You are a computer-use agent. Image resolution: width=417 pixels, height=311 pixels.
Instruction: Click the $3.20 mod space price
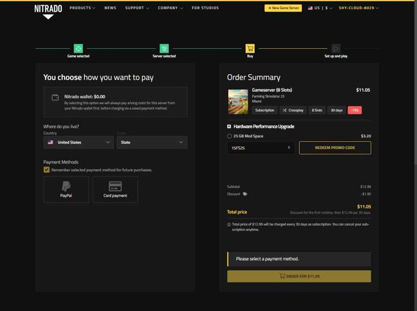point(366,136)
